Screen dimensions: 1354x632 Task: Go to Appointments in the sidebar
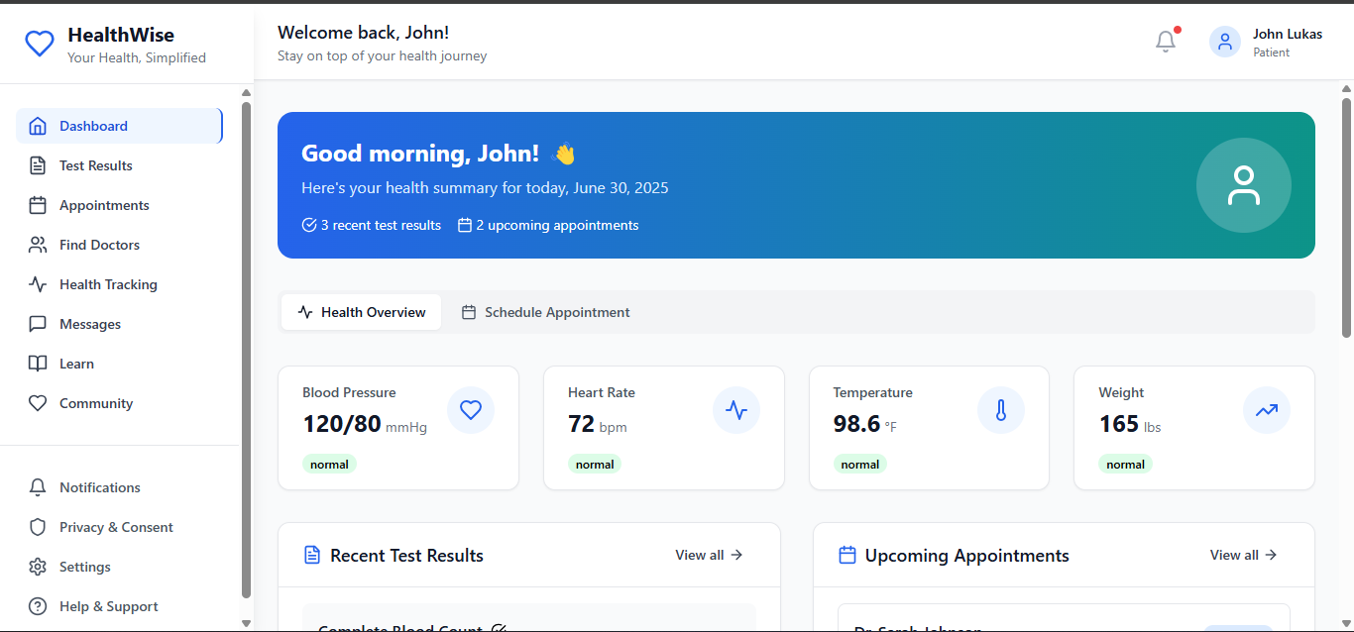coord(119,205)
